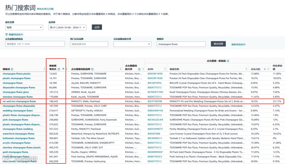The height and width of the screenshot is (164, 285).
Task: Click the help icon beside 搜索词 column header
Action: pos(12,69)
